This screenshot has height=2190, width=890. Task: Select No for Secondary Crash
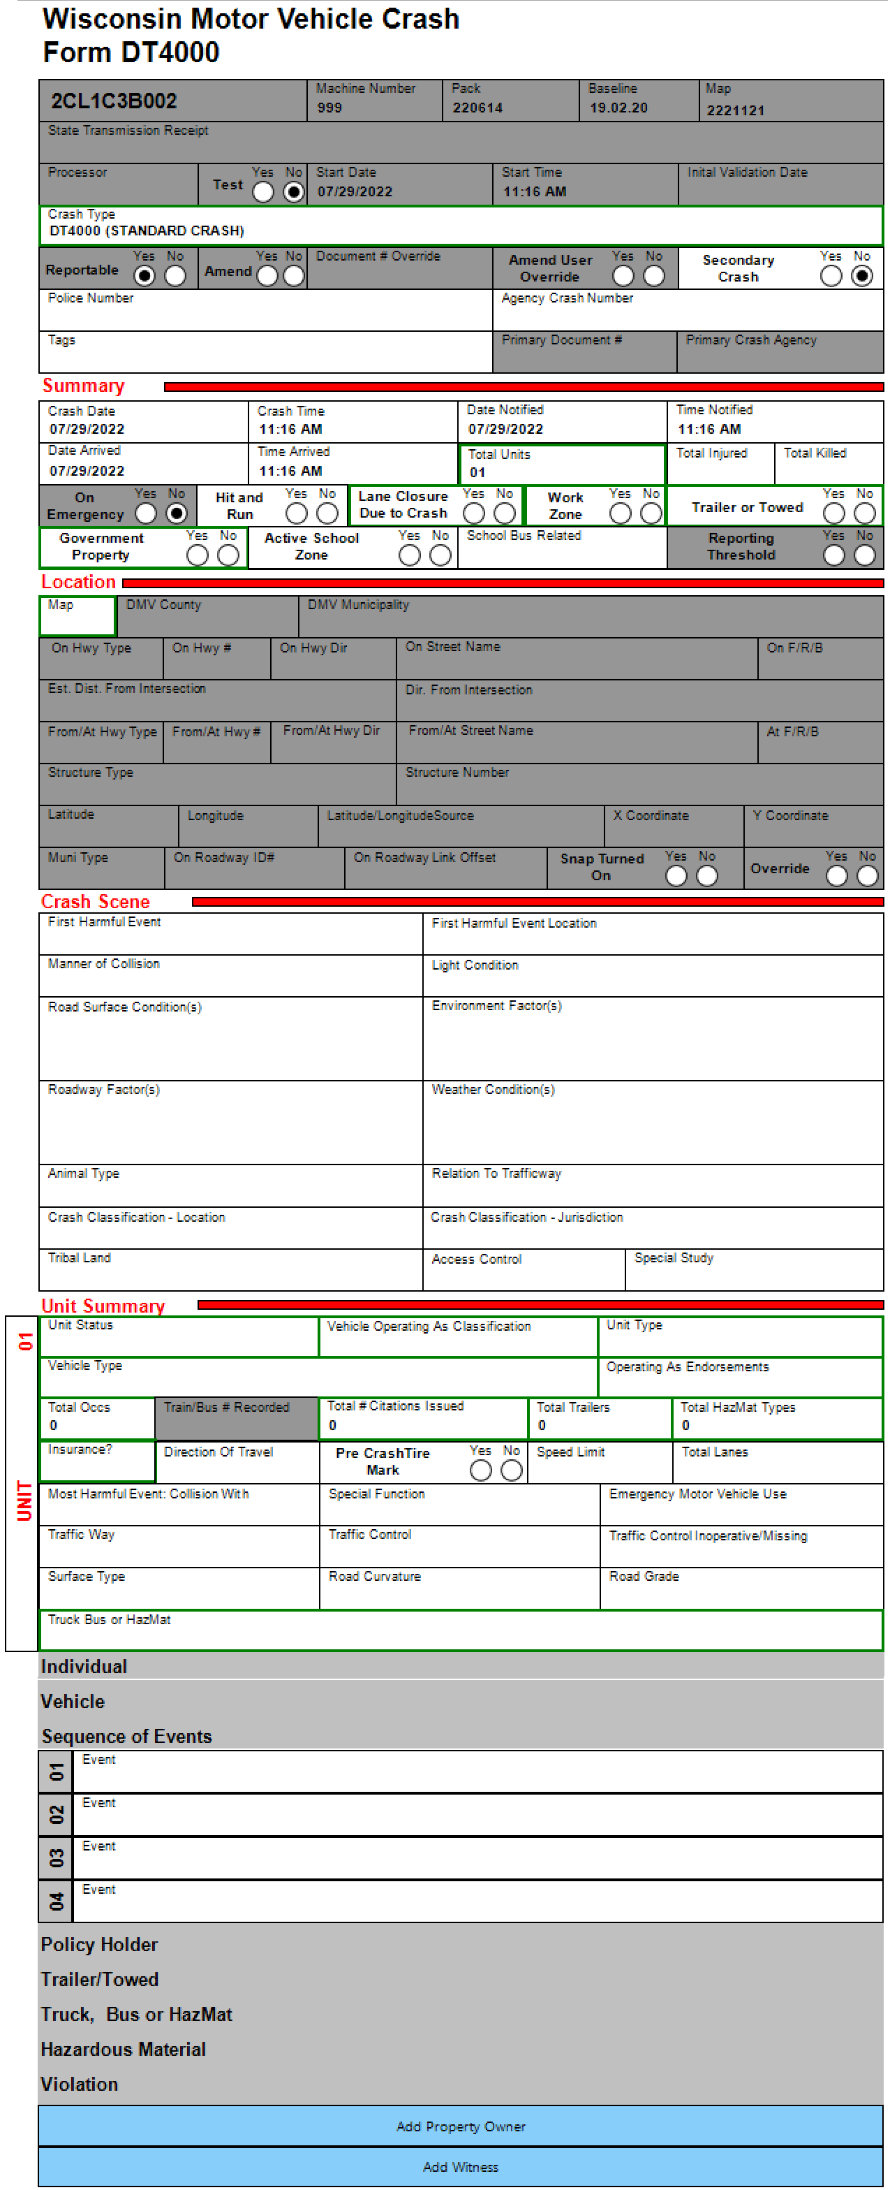(862, 277)
